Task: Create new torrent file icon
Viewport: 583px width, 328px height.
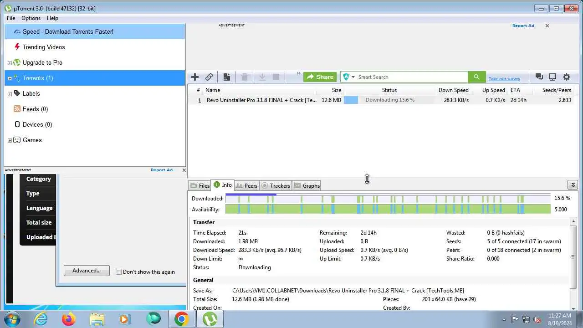Action: [226, 77]
